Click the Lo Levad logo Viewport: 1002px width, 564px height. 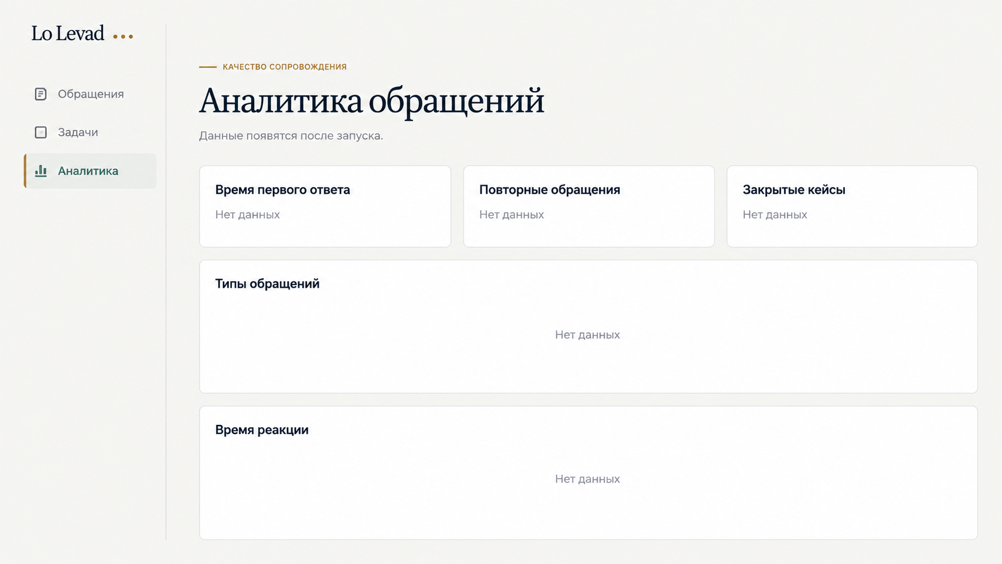[x=68, y=34]
